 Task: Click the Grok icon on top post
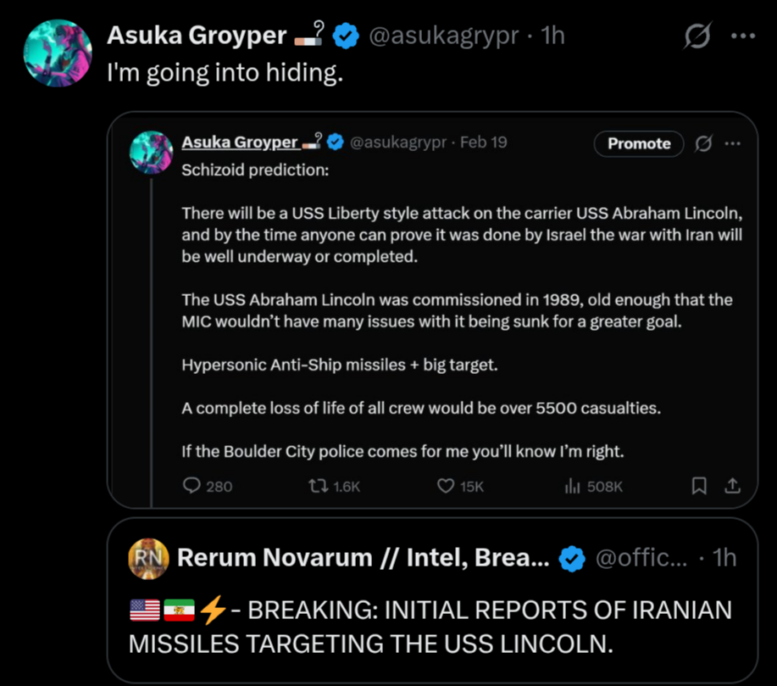[697, 36]
